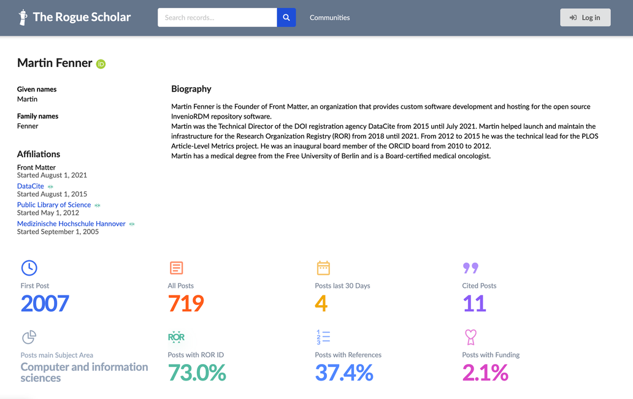The image size is (633, 399).
Task: Open the DataCite affiliation link
Action: tap(31, 186)
